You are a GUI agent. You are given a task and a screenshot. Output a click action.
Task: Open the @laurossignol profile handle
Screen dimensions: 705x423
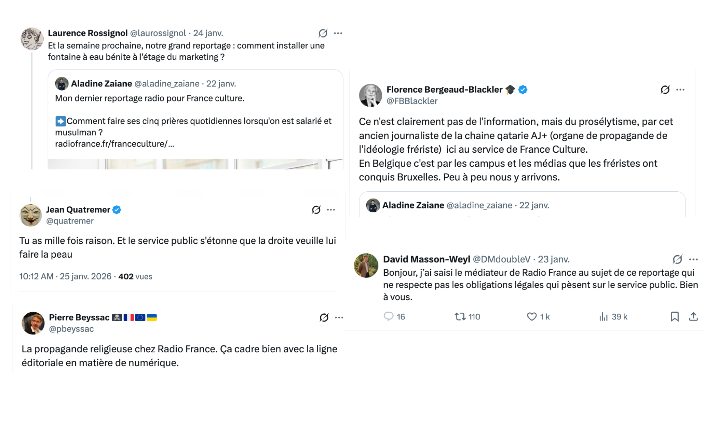(158, 33)
